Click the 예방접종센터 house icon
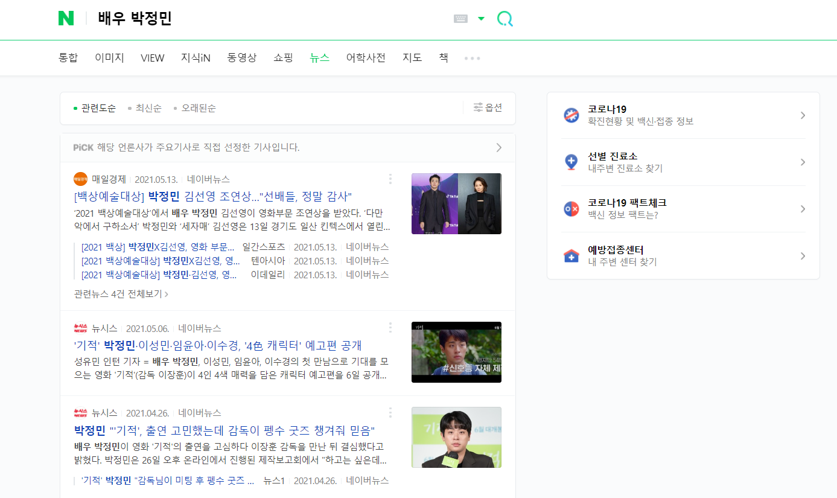This screenshot has width=837, height=498. click(571, 256)
